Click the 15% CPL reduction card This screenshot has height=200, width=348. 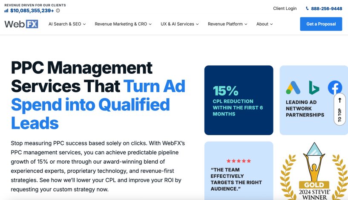coord(239,100)
